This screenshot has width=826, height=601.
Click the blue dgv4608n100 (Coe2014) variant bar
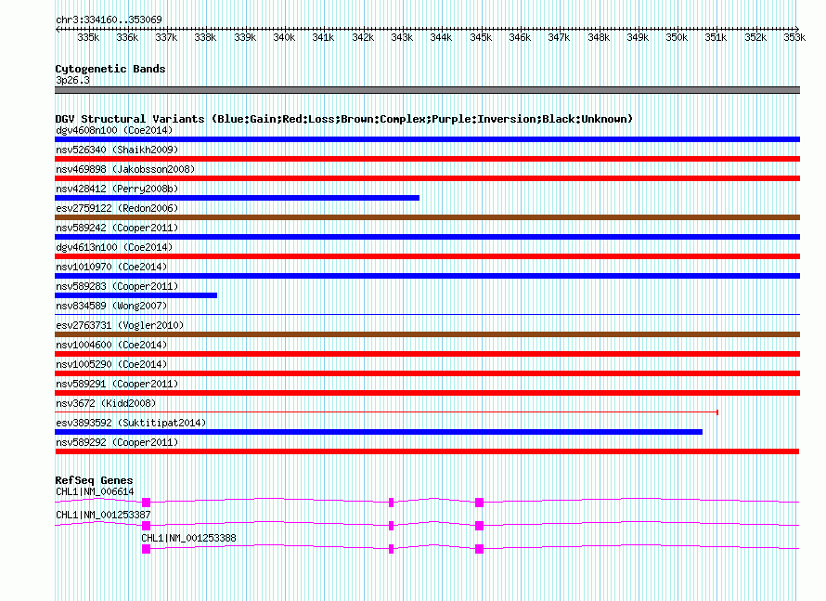427,139
